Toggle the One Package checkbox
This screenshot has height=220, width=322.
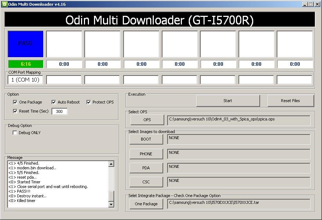(x=15, y=102)
